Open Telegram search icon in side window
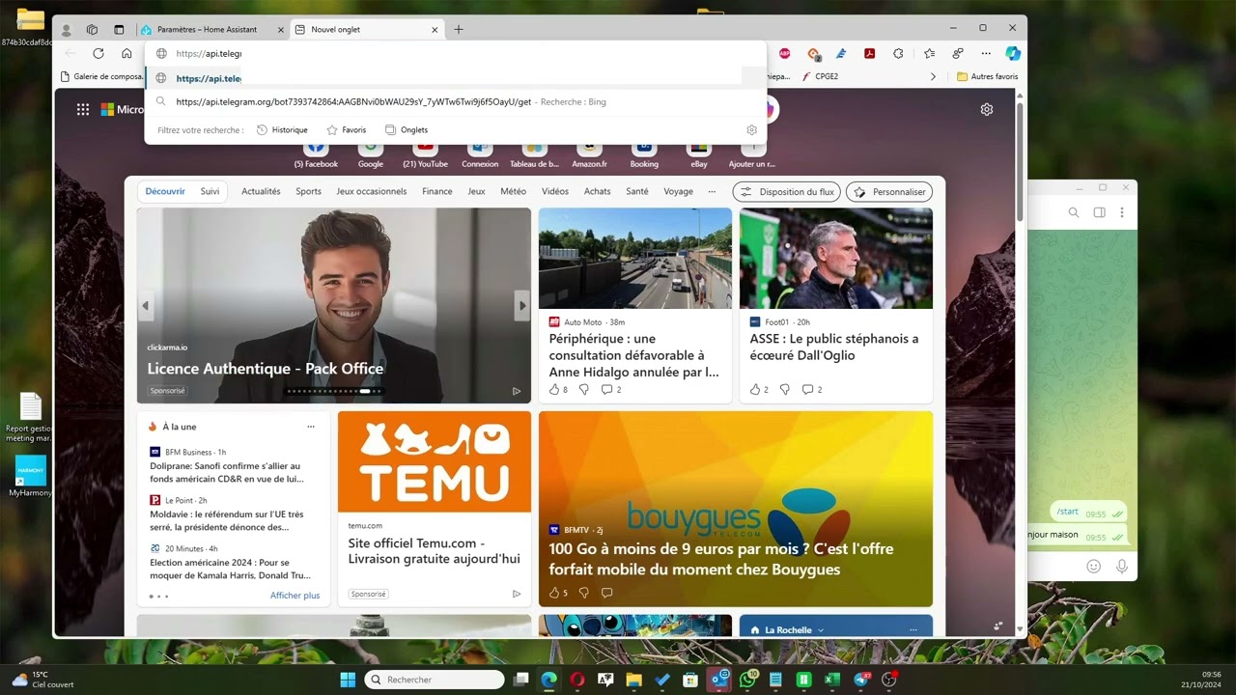1236x695 pixels. [x=1074, y=212]
